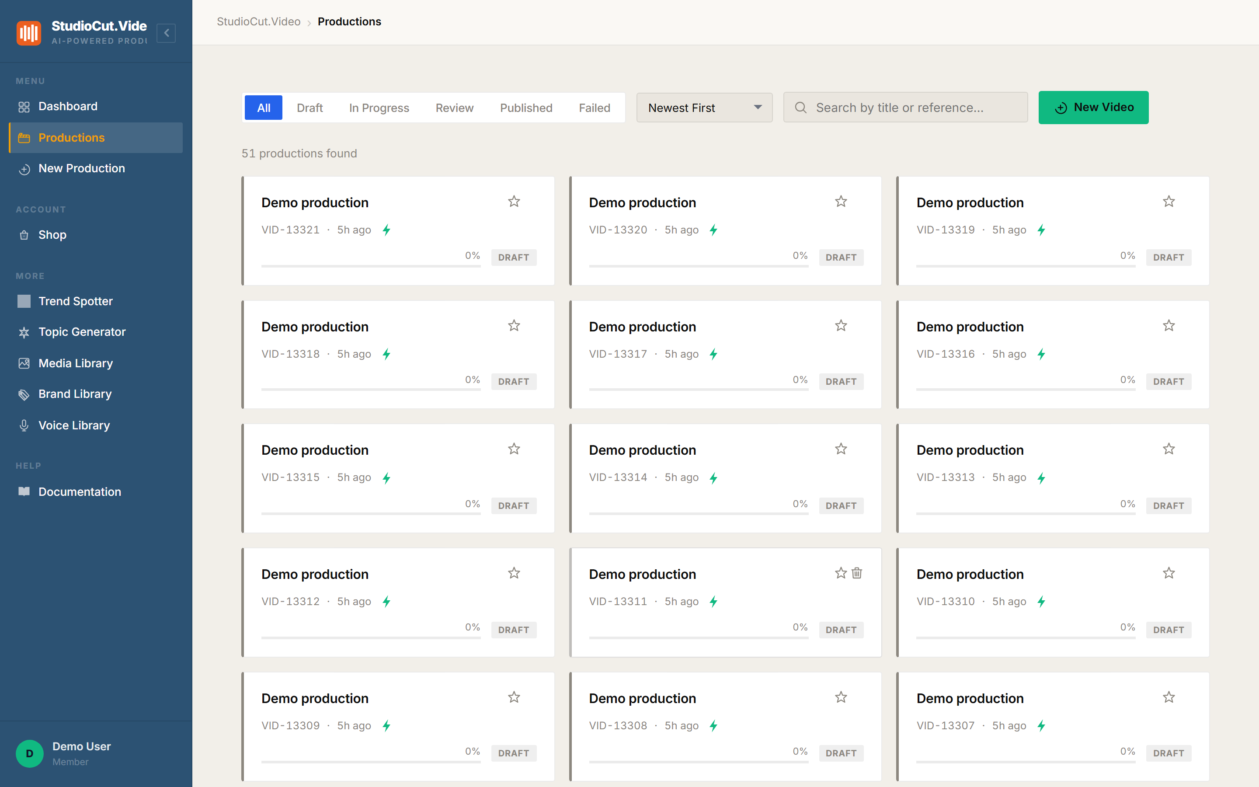Switch to the In Progress filter tab
1259x787 pixels.
tap(379, 108)
